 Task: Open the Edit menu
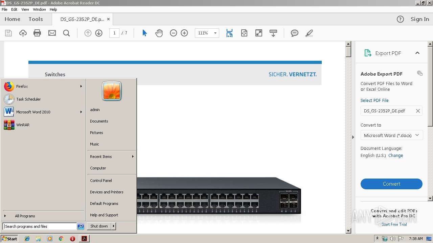tap(14, 9)
